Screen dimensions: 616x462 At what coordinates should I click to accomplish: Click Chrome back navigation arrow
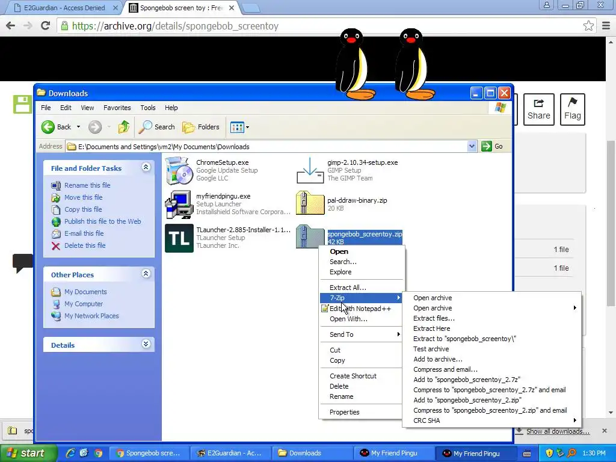coord(11,26)
